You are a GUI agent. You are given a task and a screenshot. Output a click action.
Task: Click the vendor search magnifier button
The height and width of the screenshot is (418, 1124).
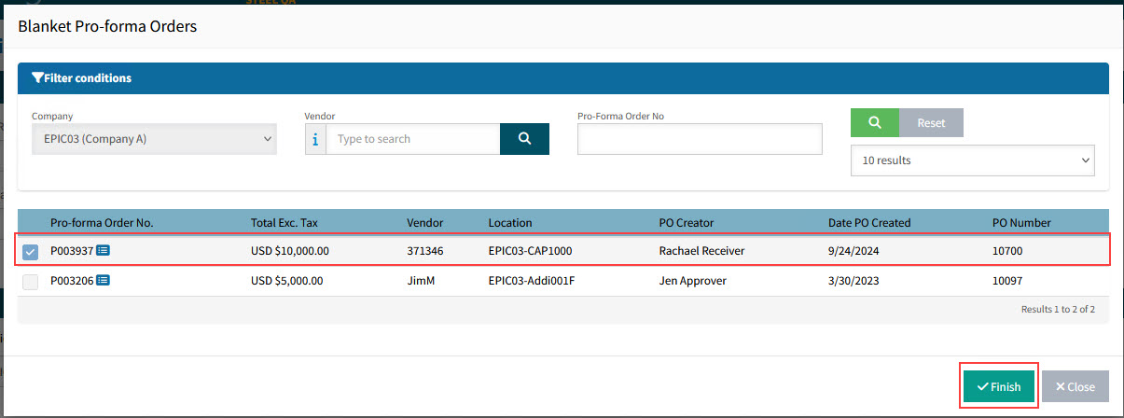(x=524, y=139)
